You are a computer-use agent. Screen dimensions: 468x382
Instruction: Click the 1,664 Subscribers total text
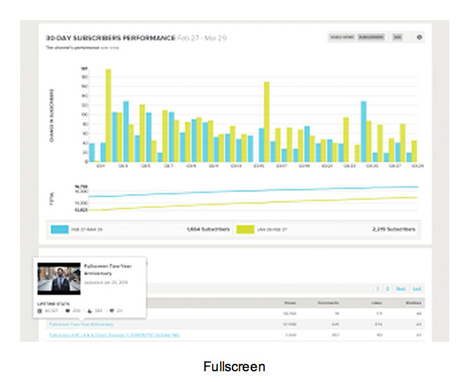tap(208, 229)
